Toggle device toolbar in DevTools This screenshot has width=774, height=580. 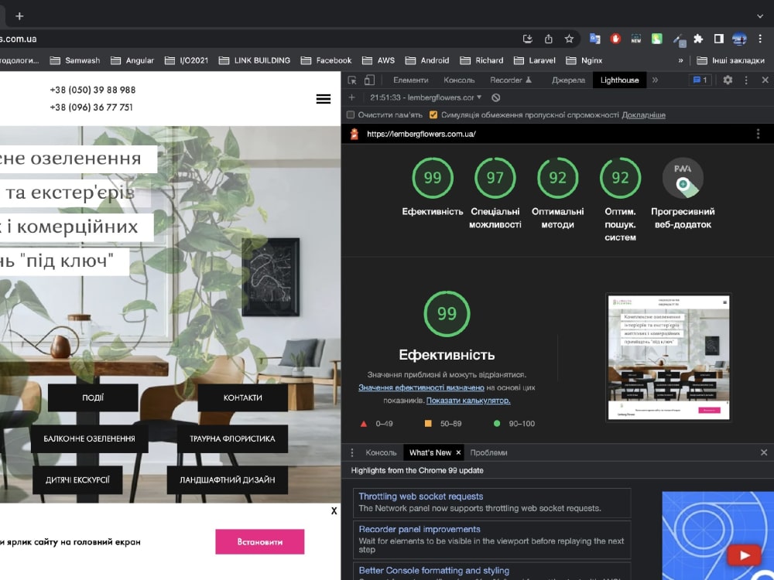pyautogui.click(x=369, y=80)
